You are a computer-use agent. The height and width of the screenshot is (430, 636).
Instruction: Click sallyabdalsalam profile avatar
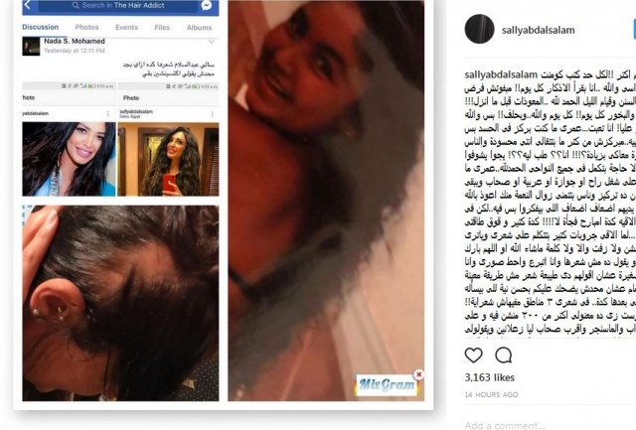pos(479,29)
